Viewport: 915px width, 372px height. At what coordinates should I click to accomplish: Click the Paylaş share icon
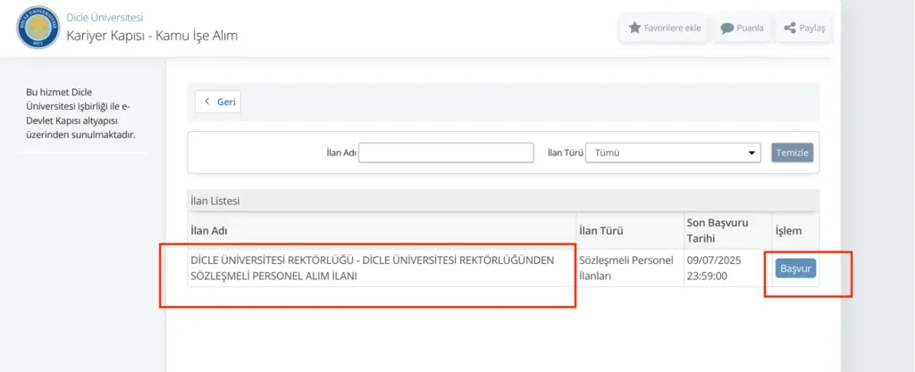tap(790, 28)
